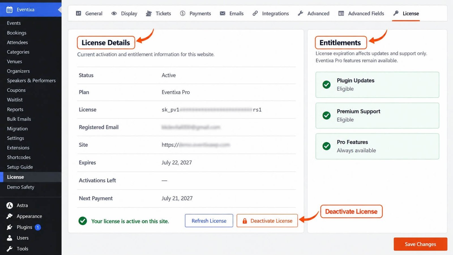Click the General tab icon
The width and height of the screenshot is (453, 255).
coord(79,13)
